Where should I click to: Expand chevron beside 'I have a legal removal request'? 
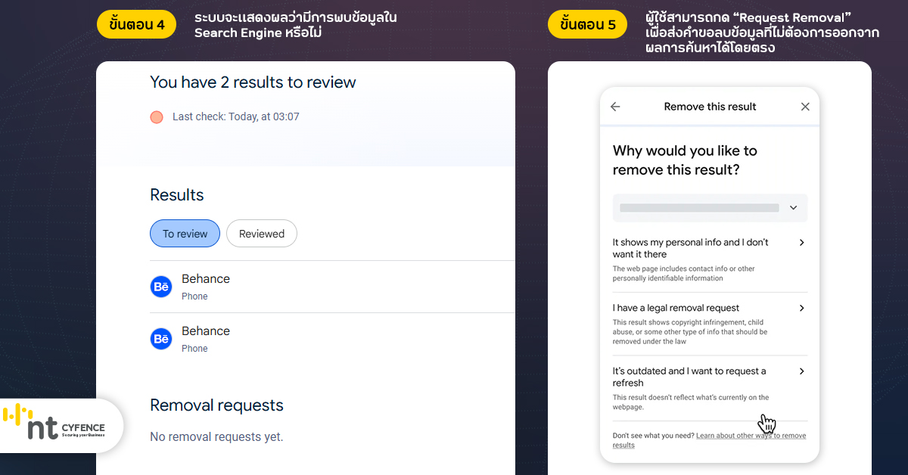point(801,308)
